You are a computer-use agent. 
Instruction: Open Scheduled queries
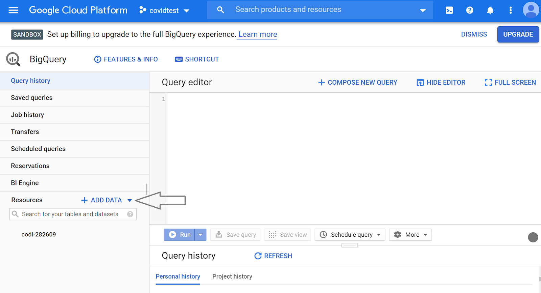[74, 149]
